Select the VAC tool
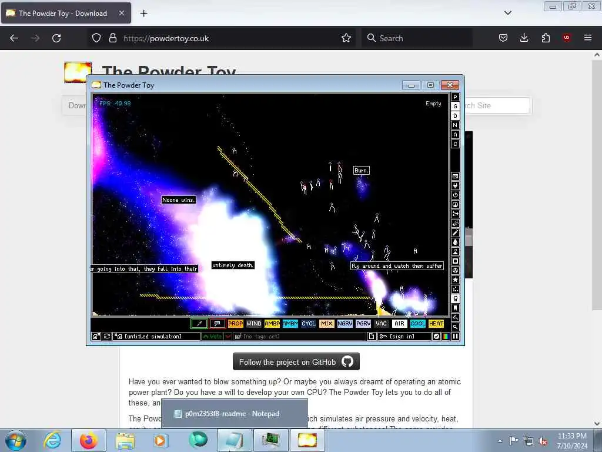The height and width of the screenshot is (452, 602). 381,324
